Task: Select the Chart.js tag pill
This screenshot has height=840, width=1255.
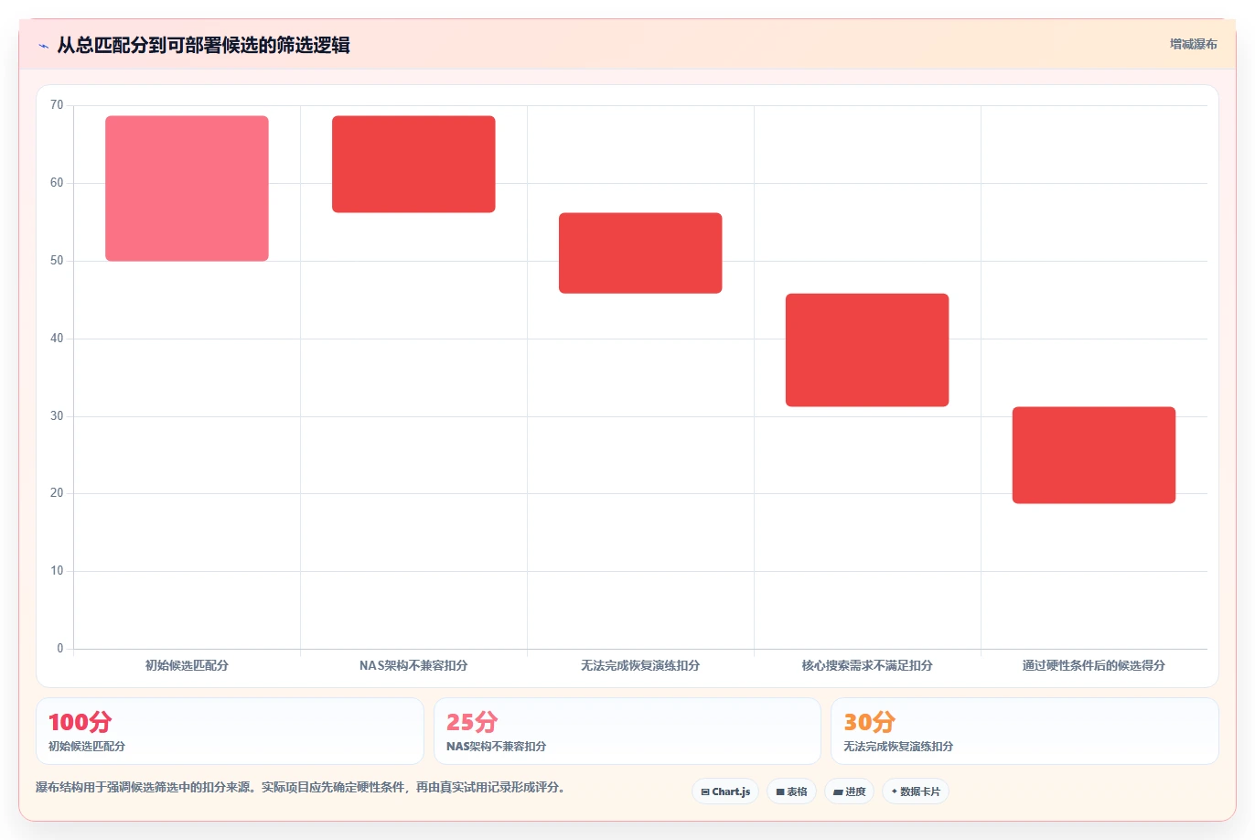Action: (x=725, y=792)
